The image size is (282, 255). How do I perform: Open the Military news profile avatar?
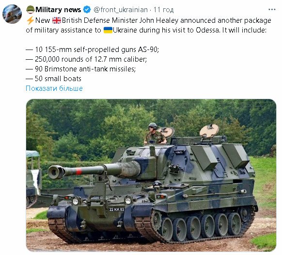tap(12, 14)
